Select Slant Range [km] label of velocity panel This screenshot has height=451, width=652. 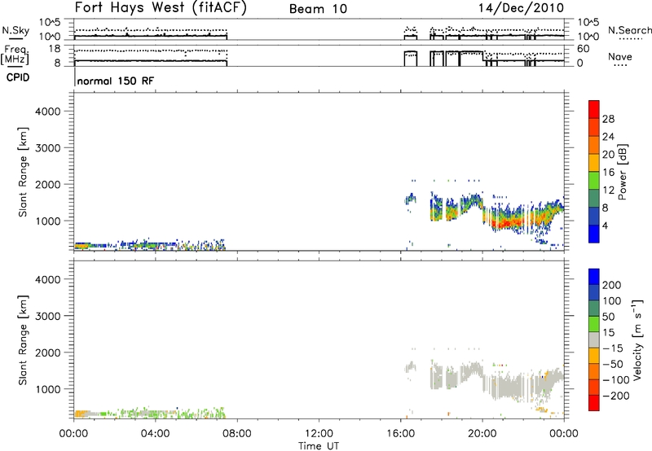[23, 340]
